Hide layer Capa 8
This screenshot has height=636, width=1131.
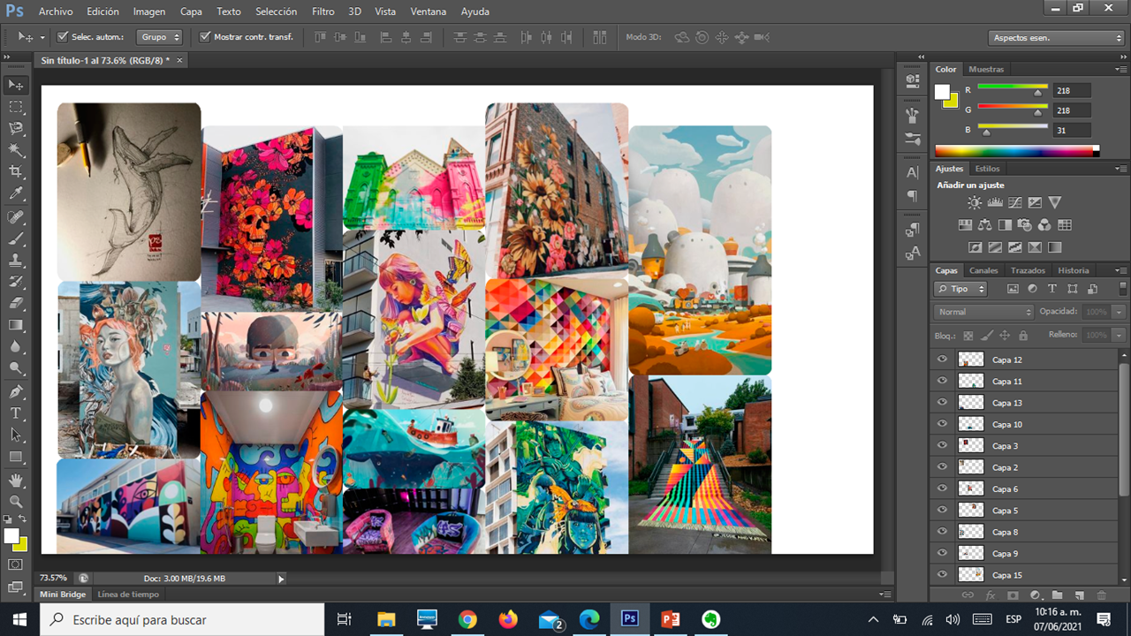tap(942, 532)
